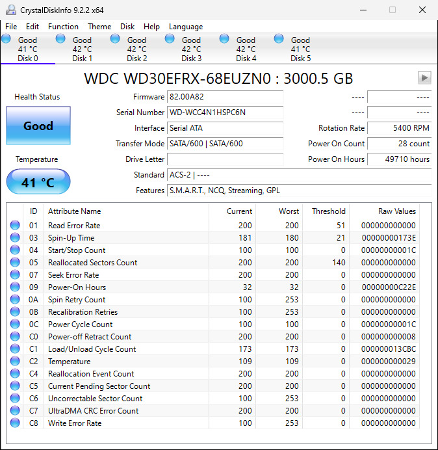Open the Function menu

pyautogui.click(x=63, y=27)
